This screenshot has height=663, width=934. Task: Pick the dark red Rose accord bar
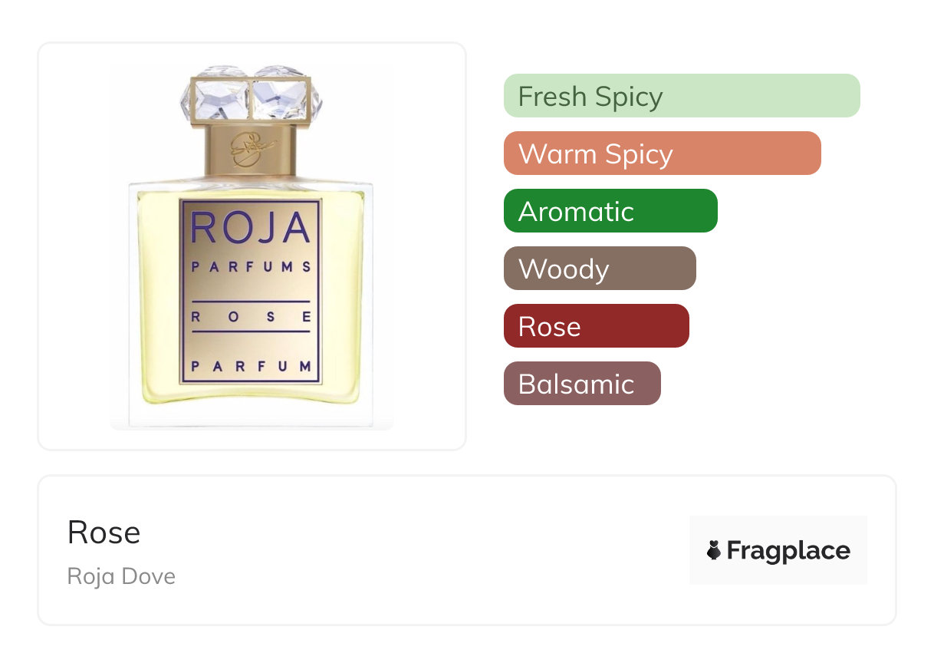click(596, 326)
